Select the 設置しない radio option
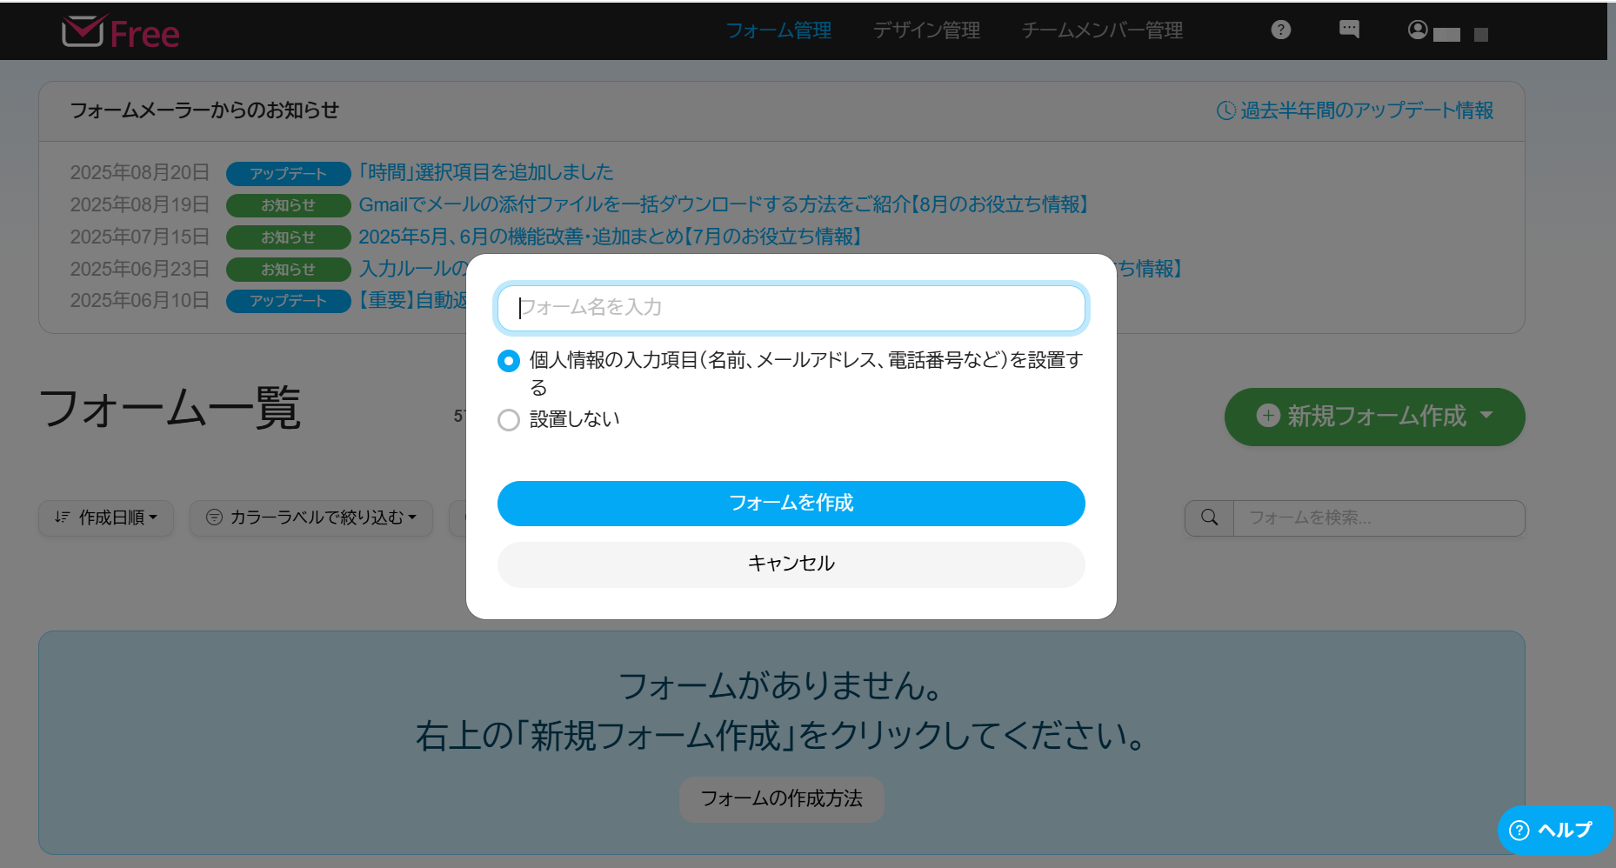1616x868 pixels. 509,420
